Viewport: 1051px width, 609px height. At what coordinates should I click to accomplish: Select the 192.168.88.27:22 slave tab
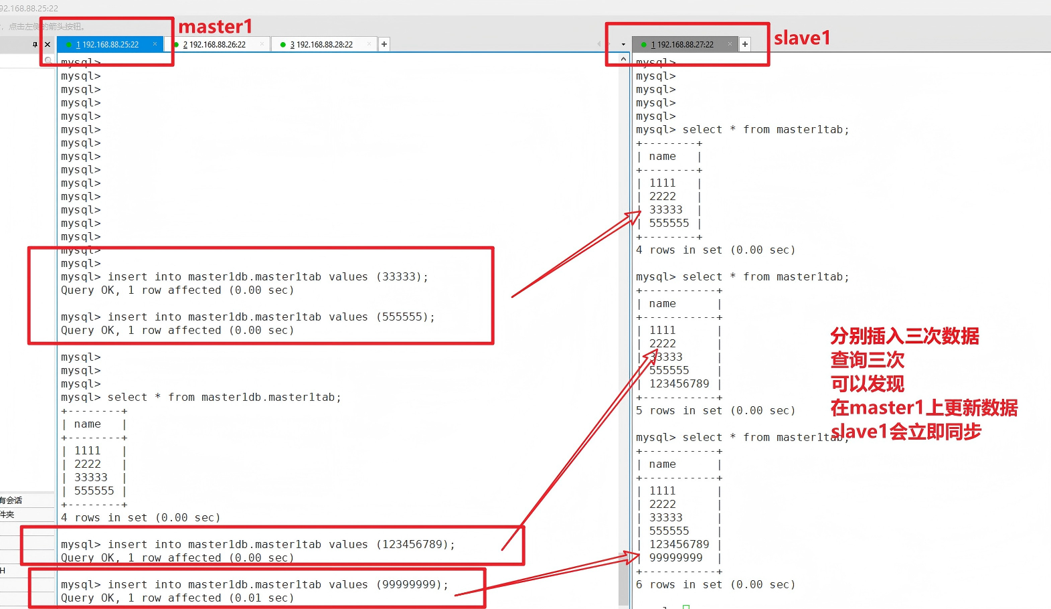tap(681, 45)
